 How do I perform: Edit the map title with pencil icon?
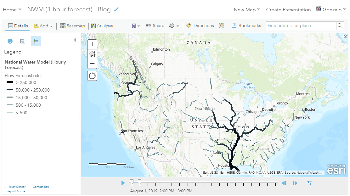pos(116,9)
